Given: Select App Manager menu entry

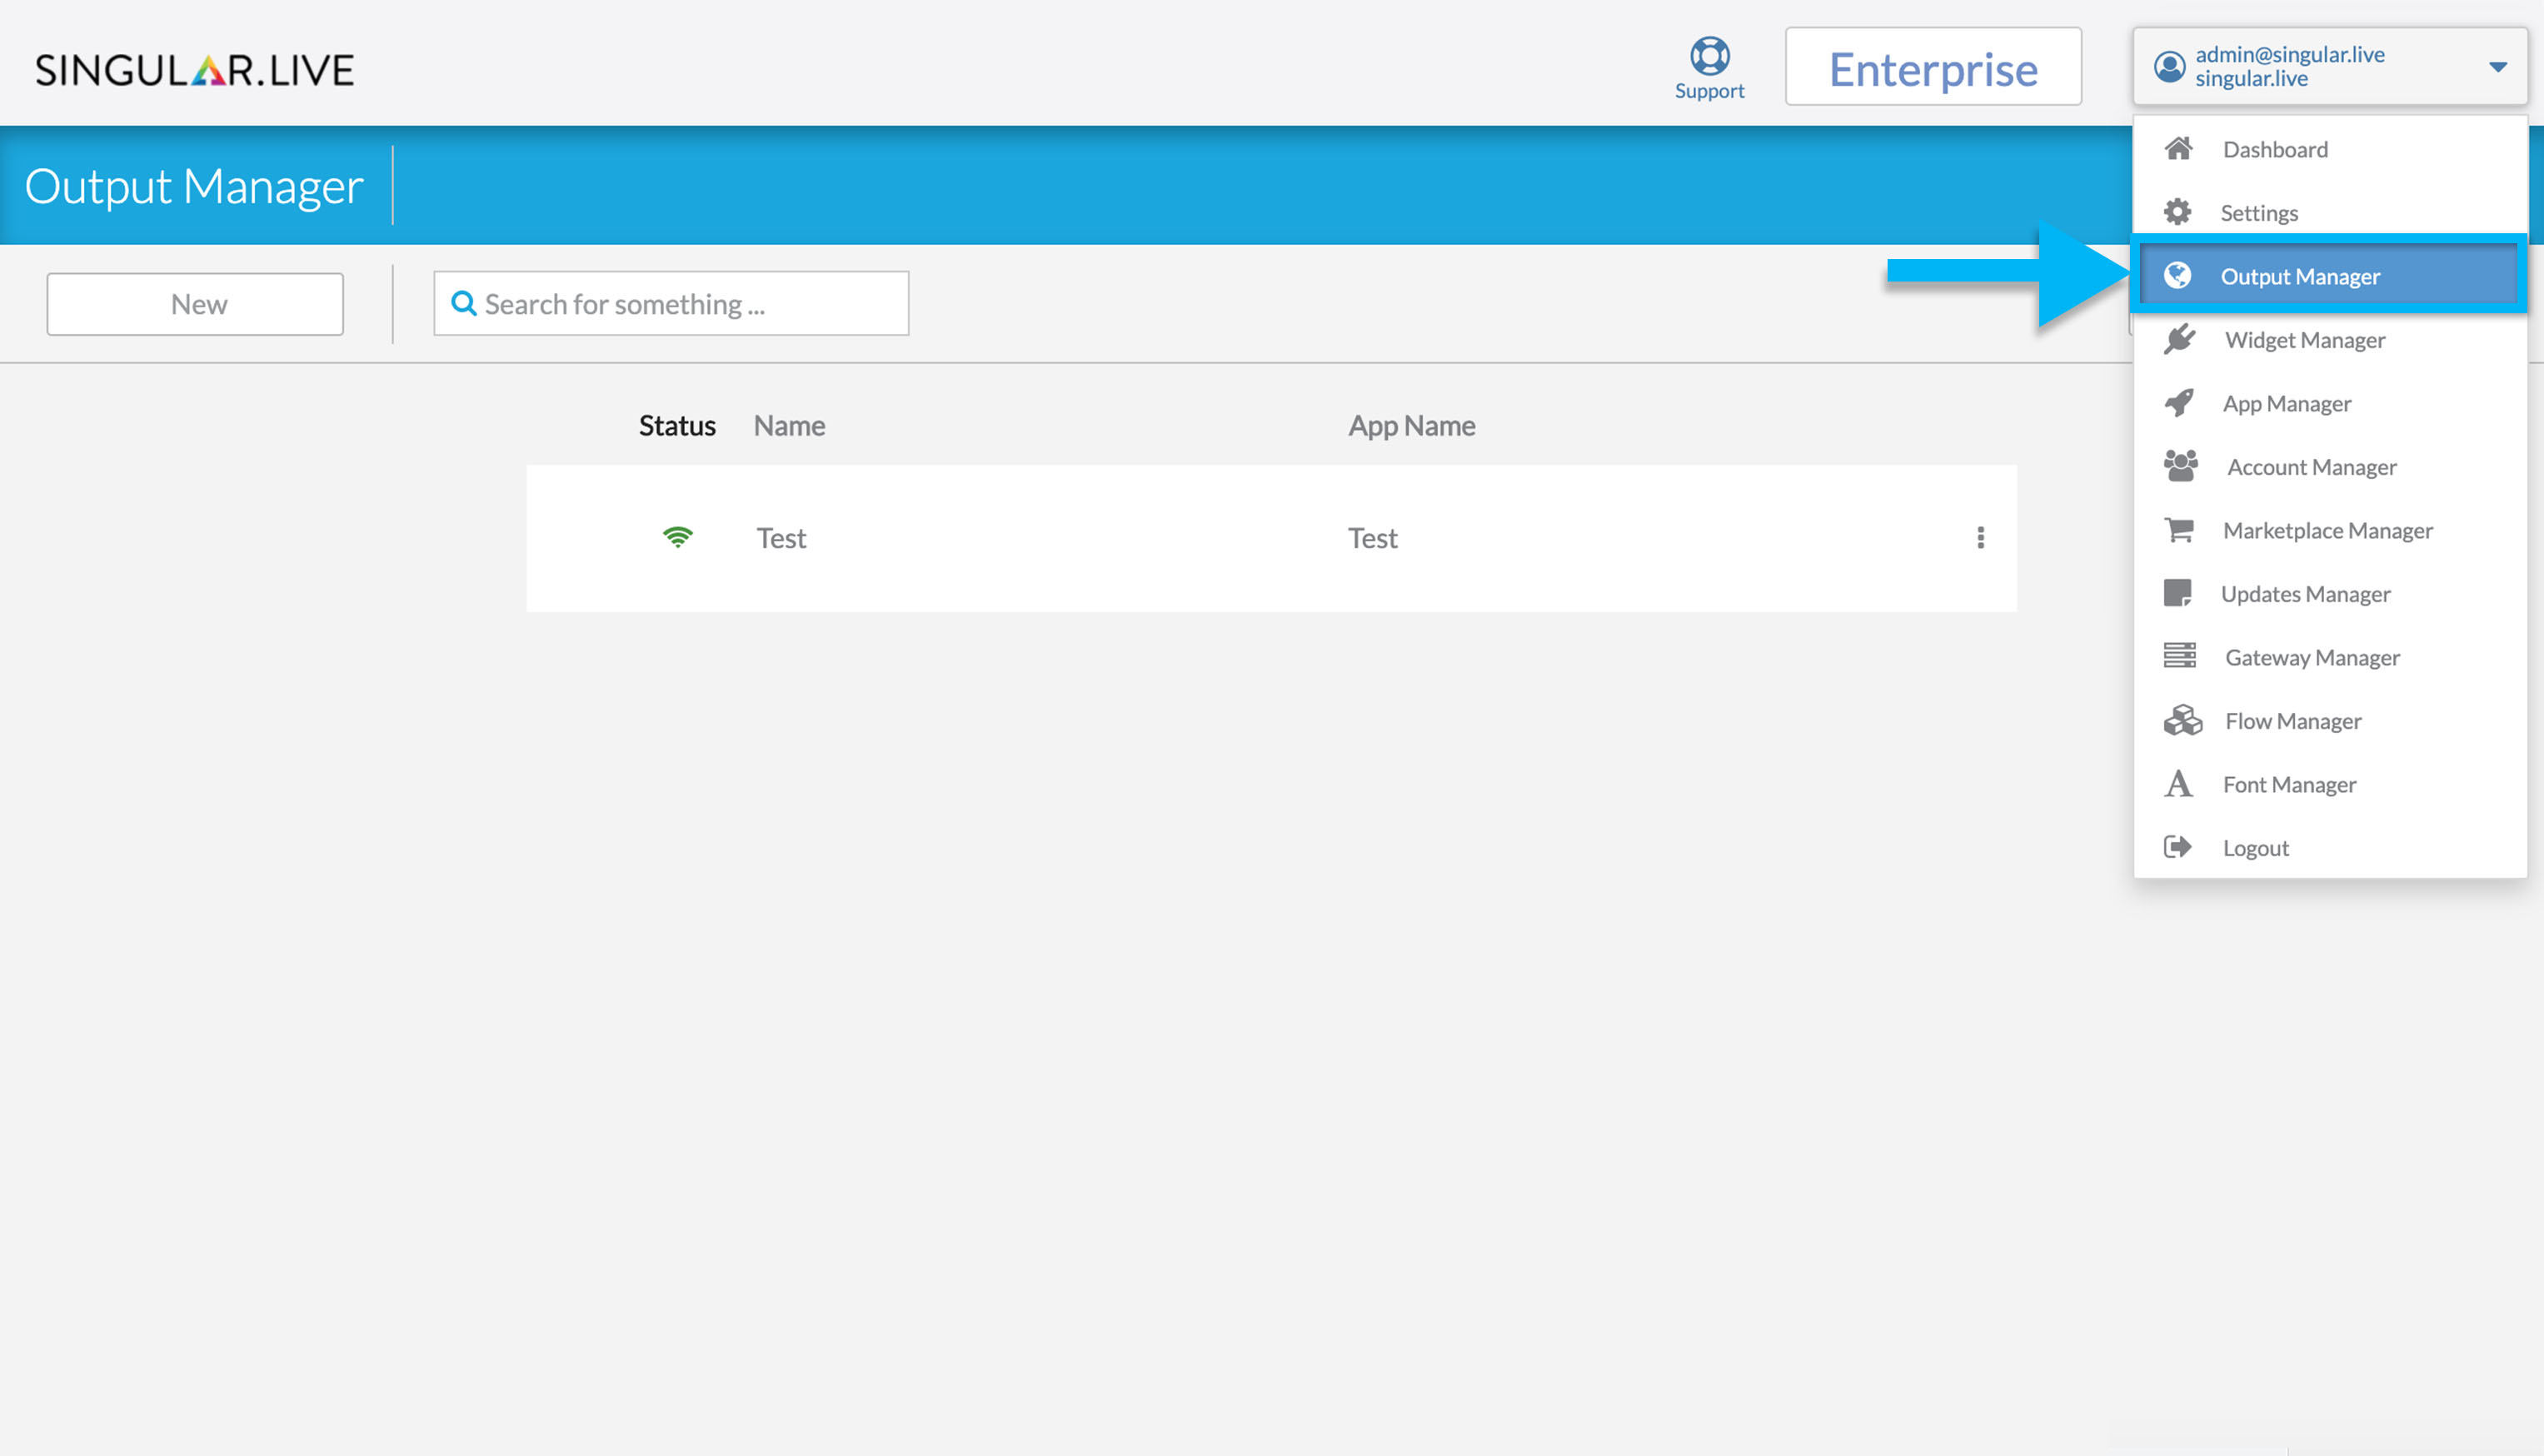Looking at the screenshot, I should pos(2330,403).
